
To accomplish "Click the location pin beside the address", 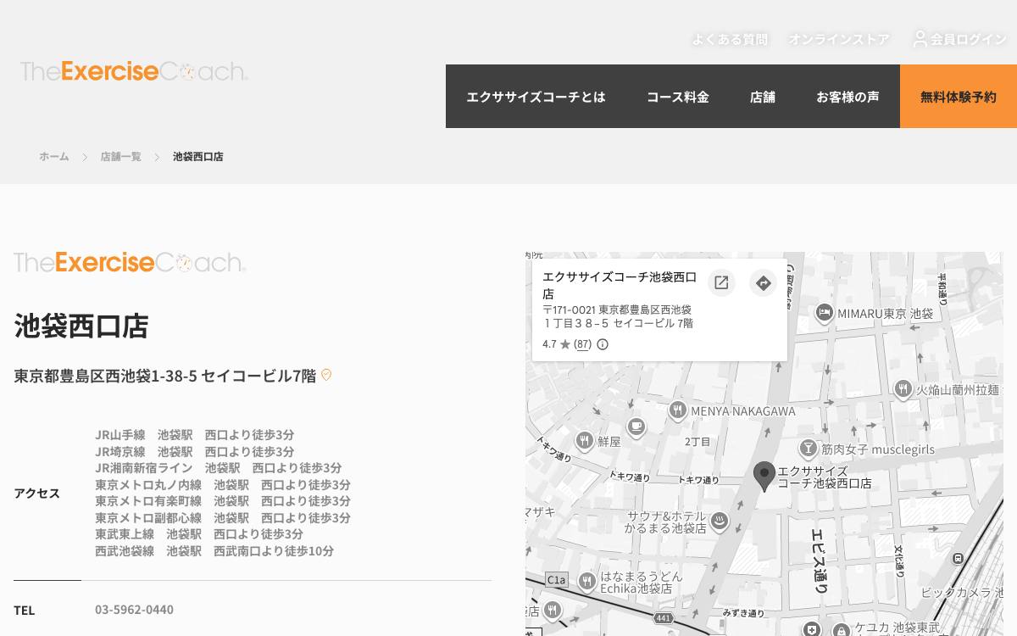I will (x=326, y=375).
